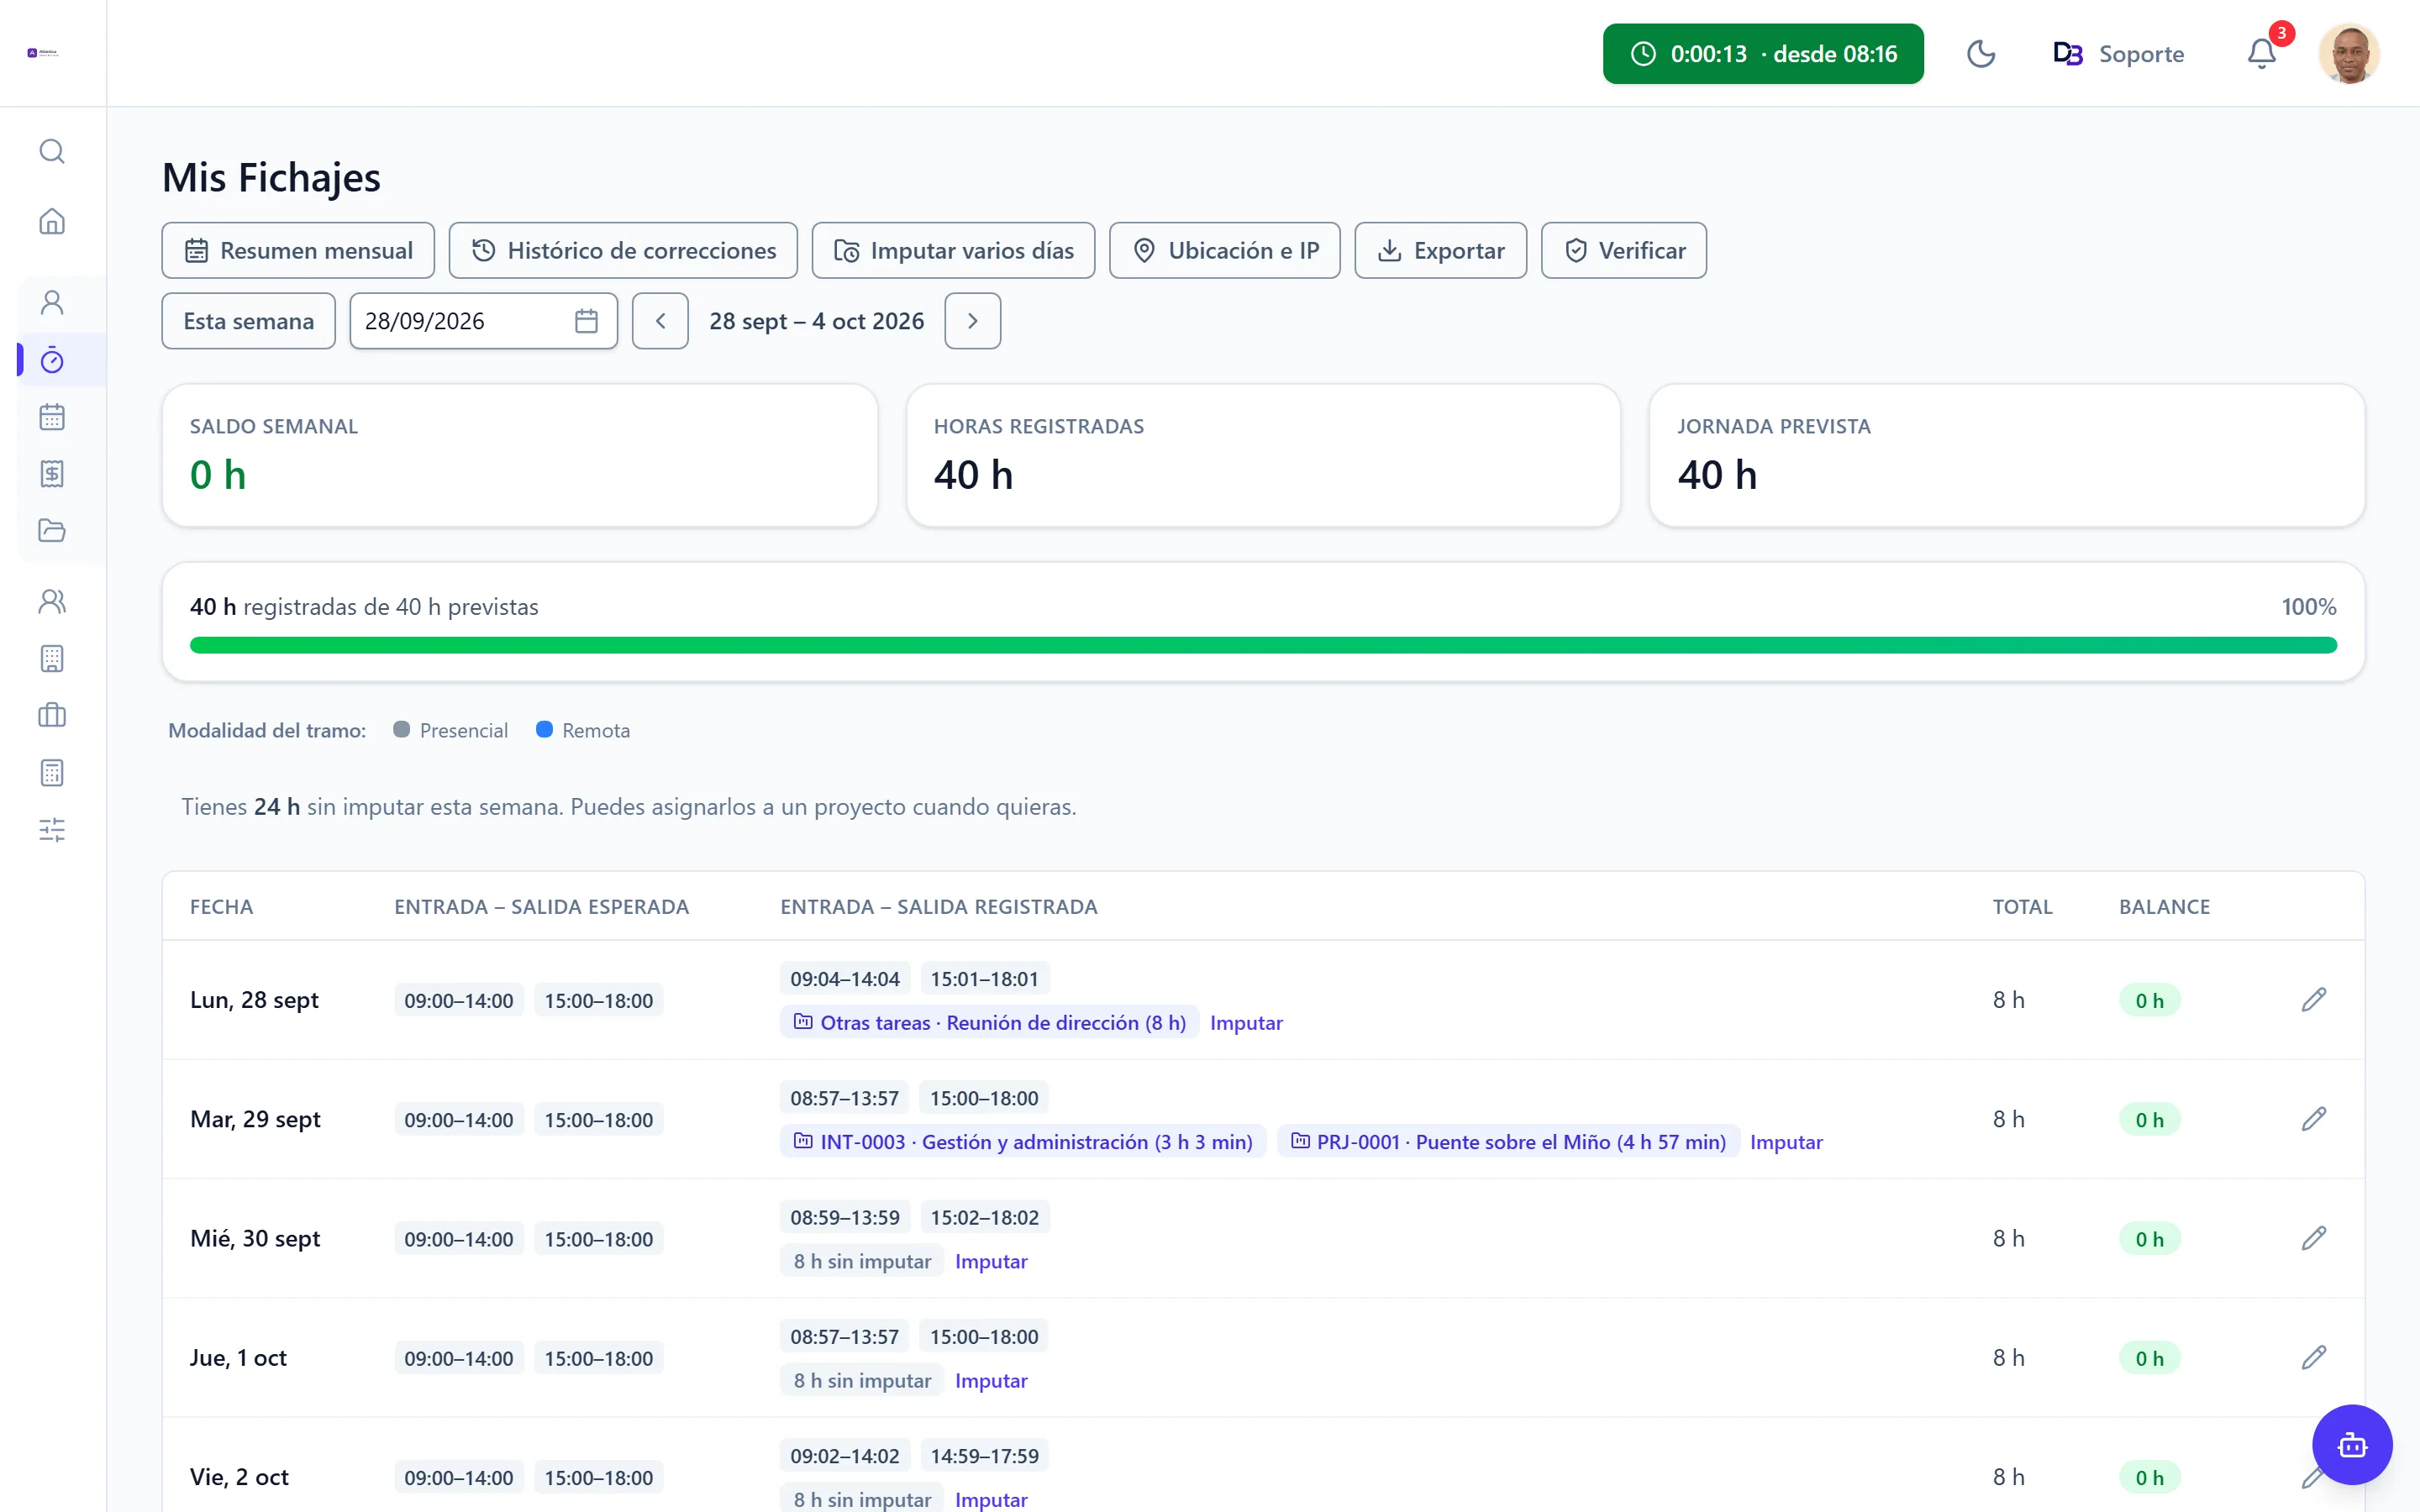Jump to Esta semana
This screenshot has width=2420, height=1512.
click(248, 321)
